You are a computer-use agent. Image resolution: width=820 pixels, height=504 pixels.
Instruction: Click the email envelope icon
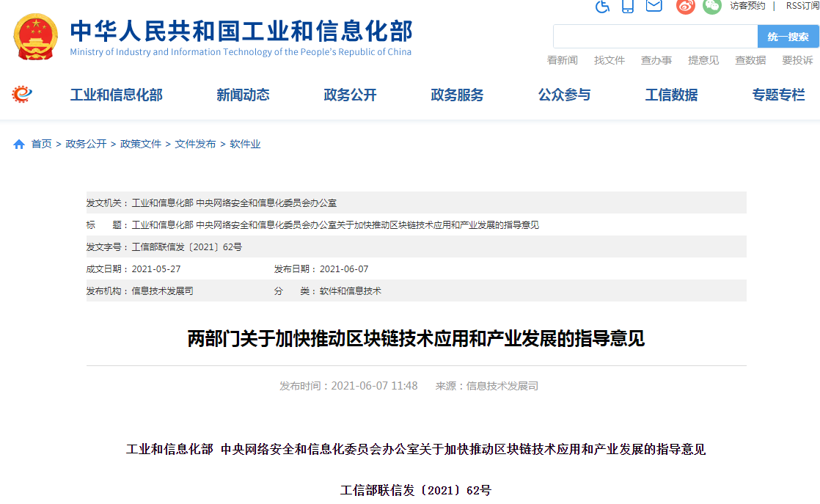pyautogui.click(x=654, y=6)
